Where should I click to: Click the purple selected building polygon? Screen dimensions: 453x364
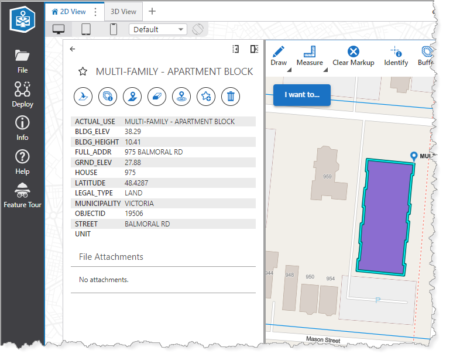386,217
